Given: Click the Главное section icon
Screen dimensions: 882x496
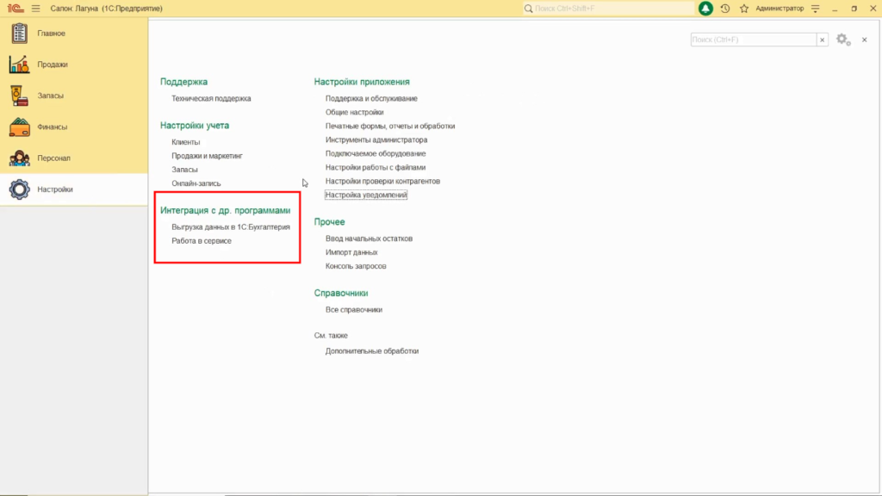Looking at the screenshot, I should point(19,34).
